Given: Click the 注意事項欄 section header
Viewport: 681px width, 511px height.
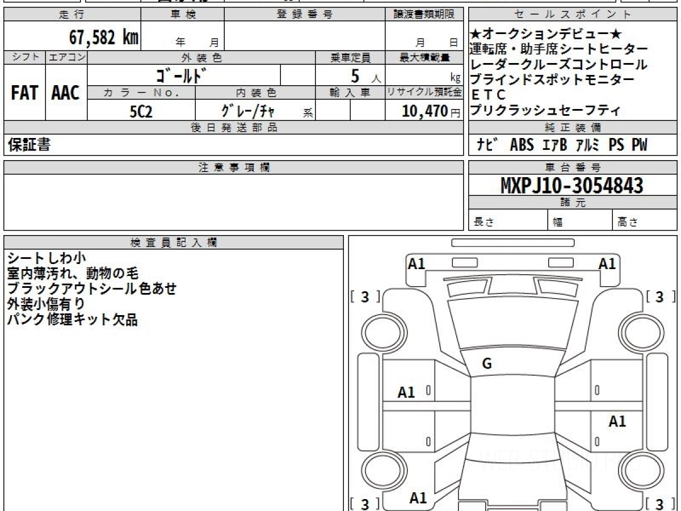Looking at the screenshot, I should 234,167.
